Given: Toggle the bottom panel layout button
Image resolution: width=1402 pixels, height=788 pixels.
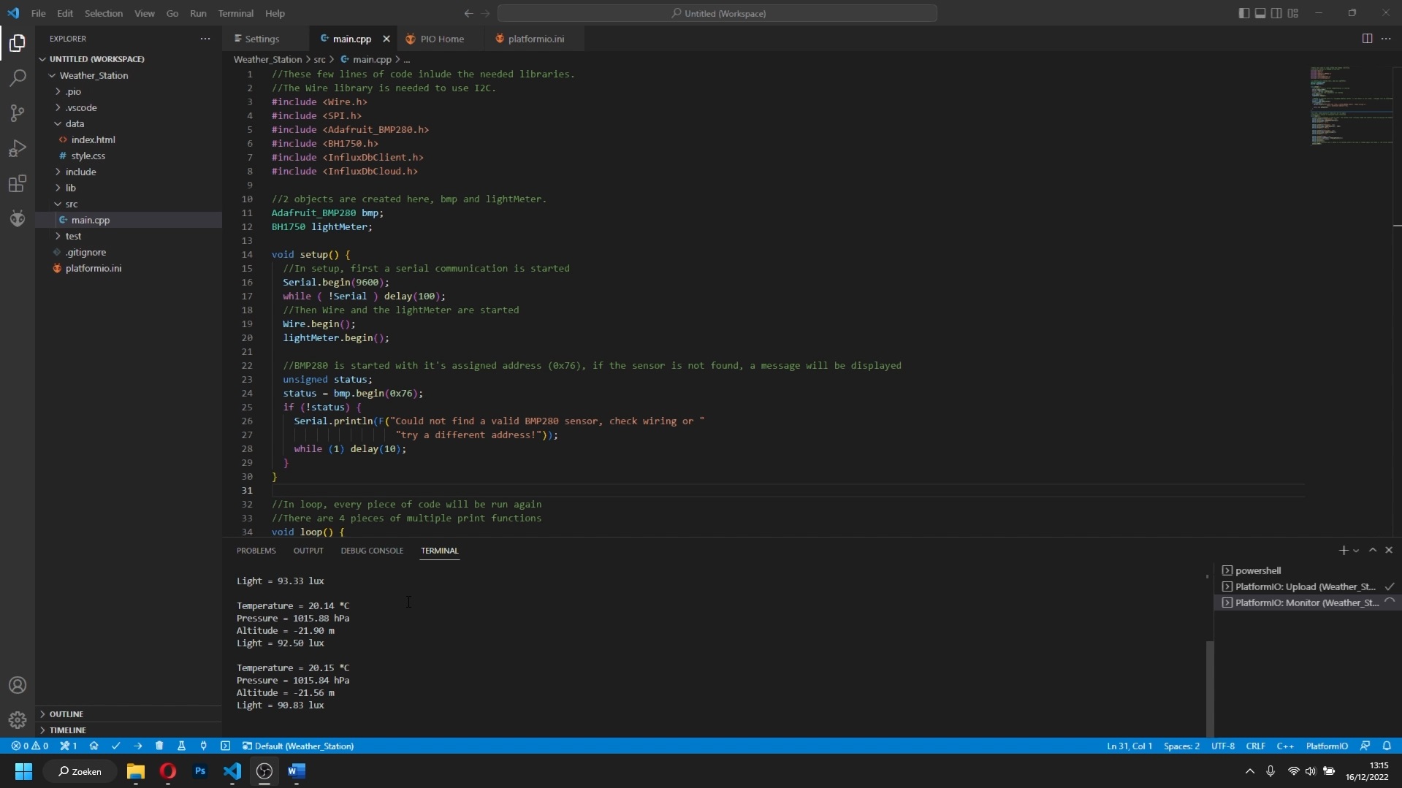Looking at the screenshot, I should pyautogui.click(x=1260, y=13).
